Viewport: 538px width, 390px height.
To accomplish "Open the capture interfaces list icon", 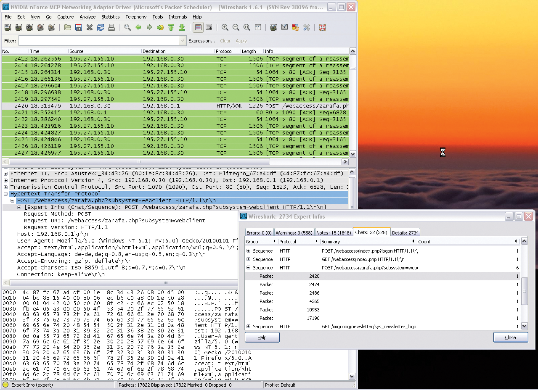I will (x=8, y=27).
